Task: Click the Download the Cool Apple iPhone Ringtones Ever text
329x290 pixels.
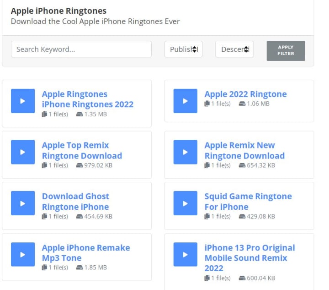Action: click(x=95, y=22)
